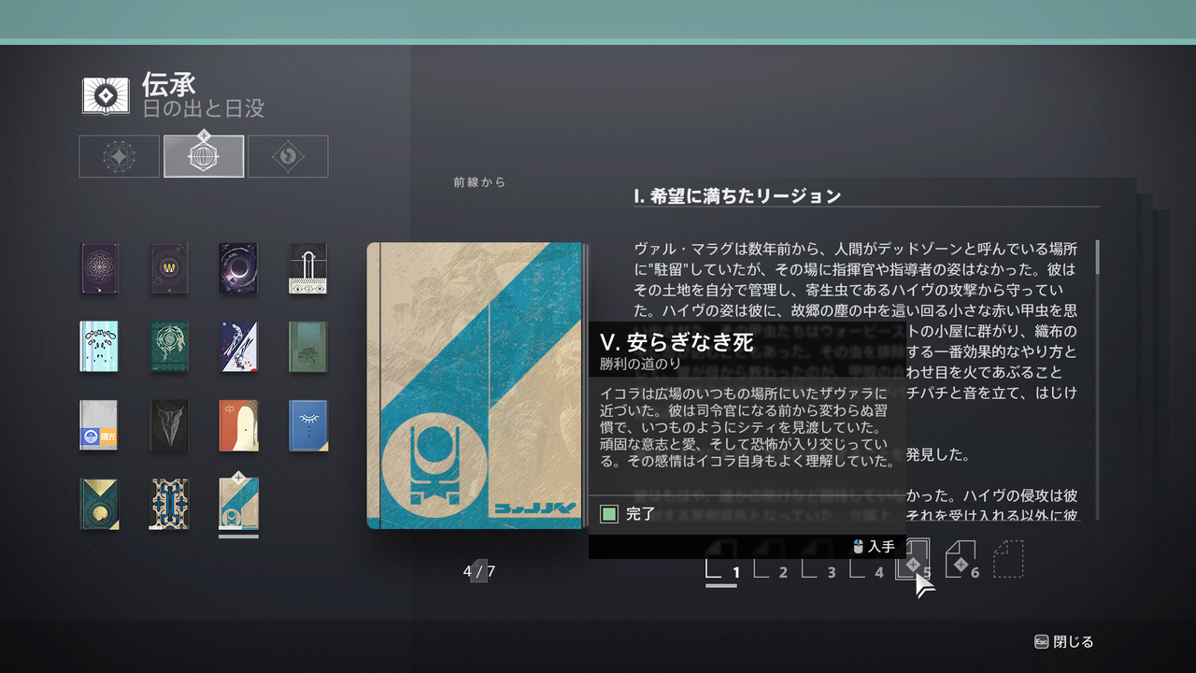Screen dimensions: 1196x673
Task: Click the tooltip title V. 安らぎなき死
Action: (x=676, y=342)
